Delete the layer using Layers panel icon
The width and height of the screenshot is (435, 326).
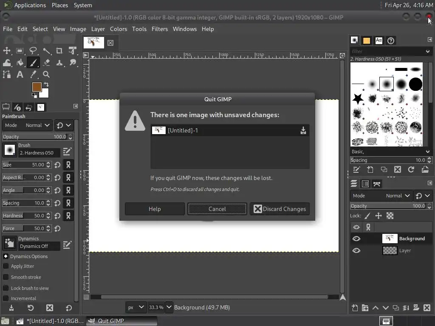tap(427, 308)
